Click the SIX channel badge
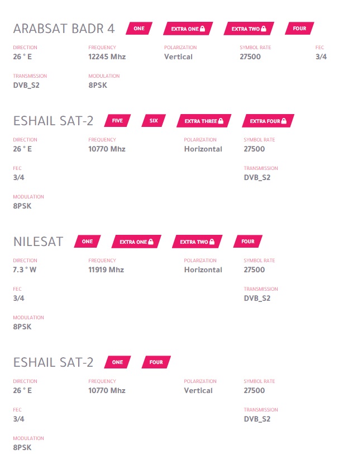The height and width of the screenshot is (454, 353). coord(154,121)
